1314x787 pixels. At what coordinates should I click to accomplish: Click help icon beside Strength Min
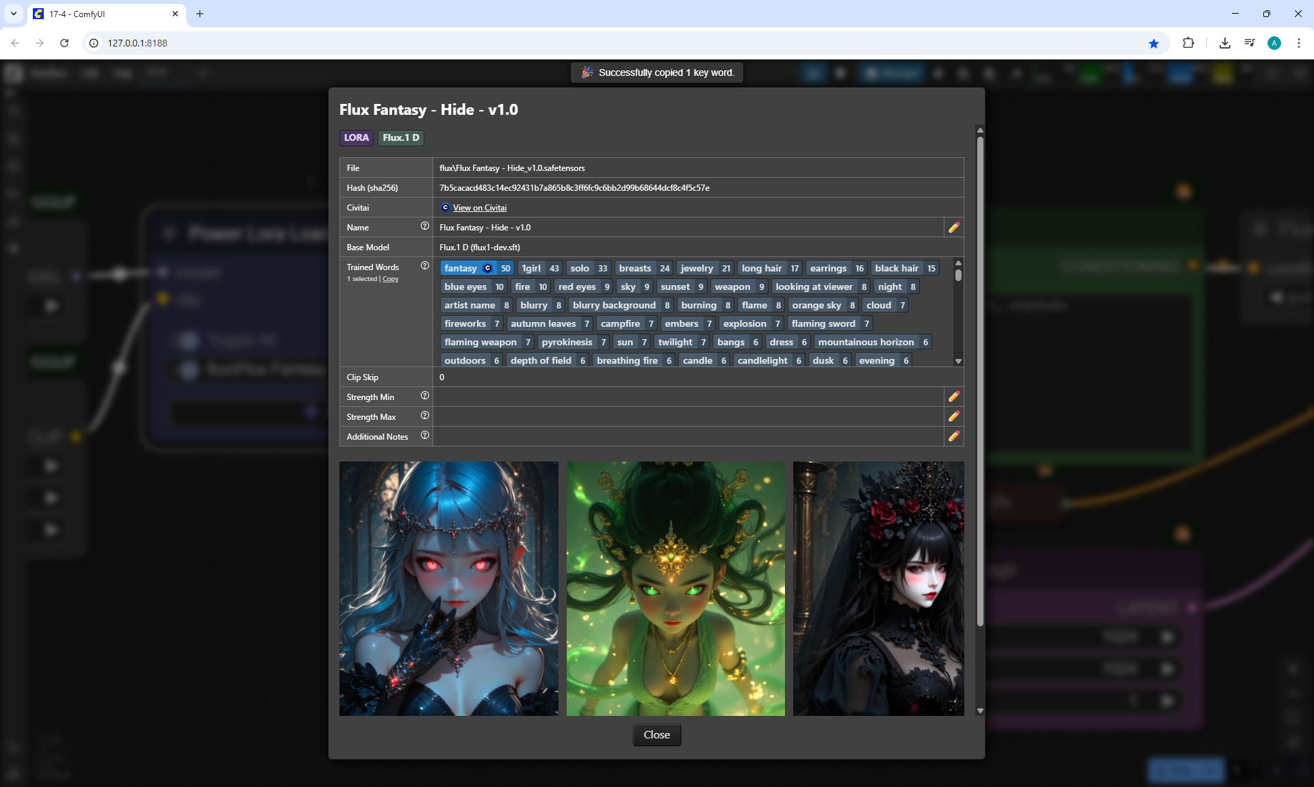click(x=424, y=396)
